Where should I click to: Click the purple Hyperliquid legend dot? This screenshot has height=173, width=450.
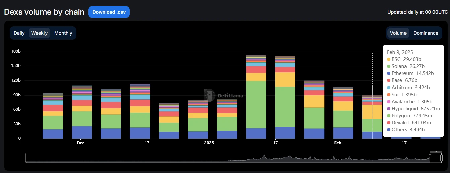388,109
